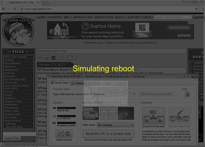Open the After reset dropdown
The height and width of the screenshot is (147, 205).
(115, 125)
